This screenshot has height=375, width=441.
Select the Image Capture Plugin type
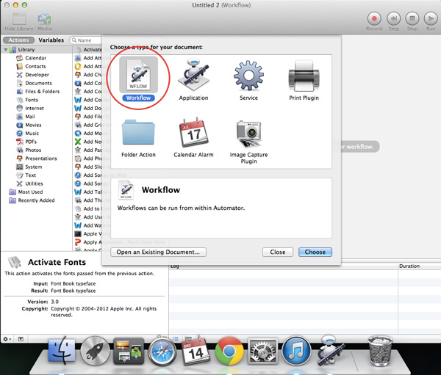248,142
